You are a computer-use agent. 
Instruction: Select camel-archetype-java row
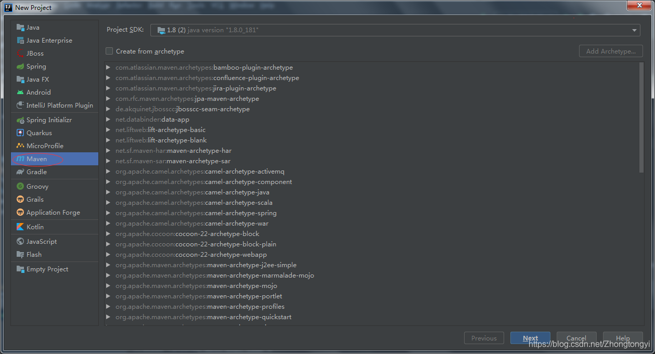(x=371, y=192)
